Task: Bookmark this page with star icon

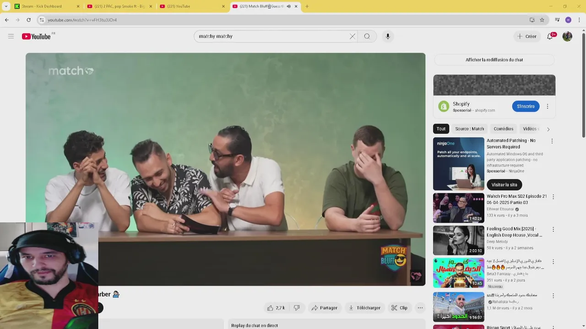Action: tap(542, 20)
